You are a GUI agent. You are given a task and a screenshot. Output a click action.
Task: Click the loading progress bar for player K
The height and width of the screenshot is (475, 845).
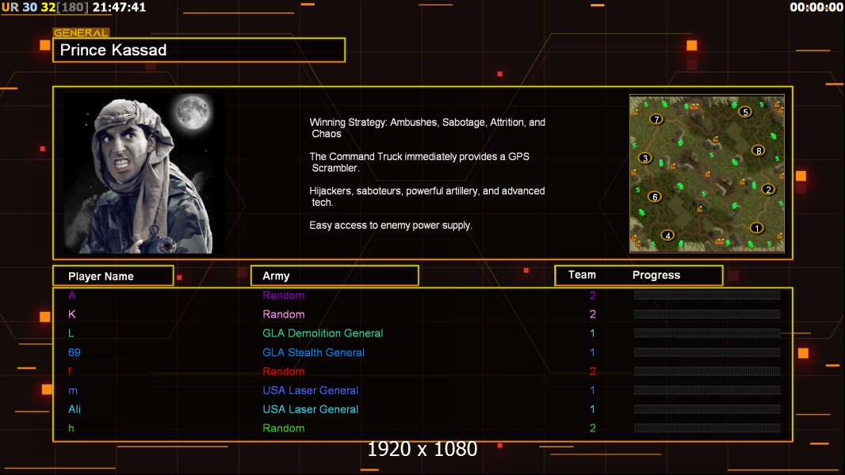click(x=707, y=313)
